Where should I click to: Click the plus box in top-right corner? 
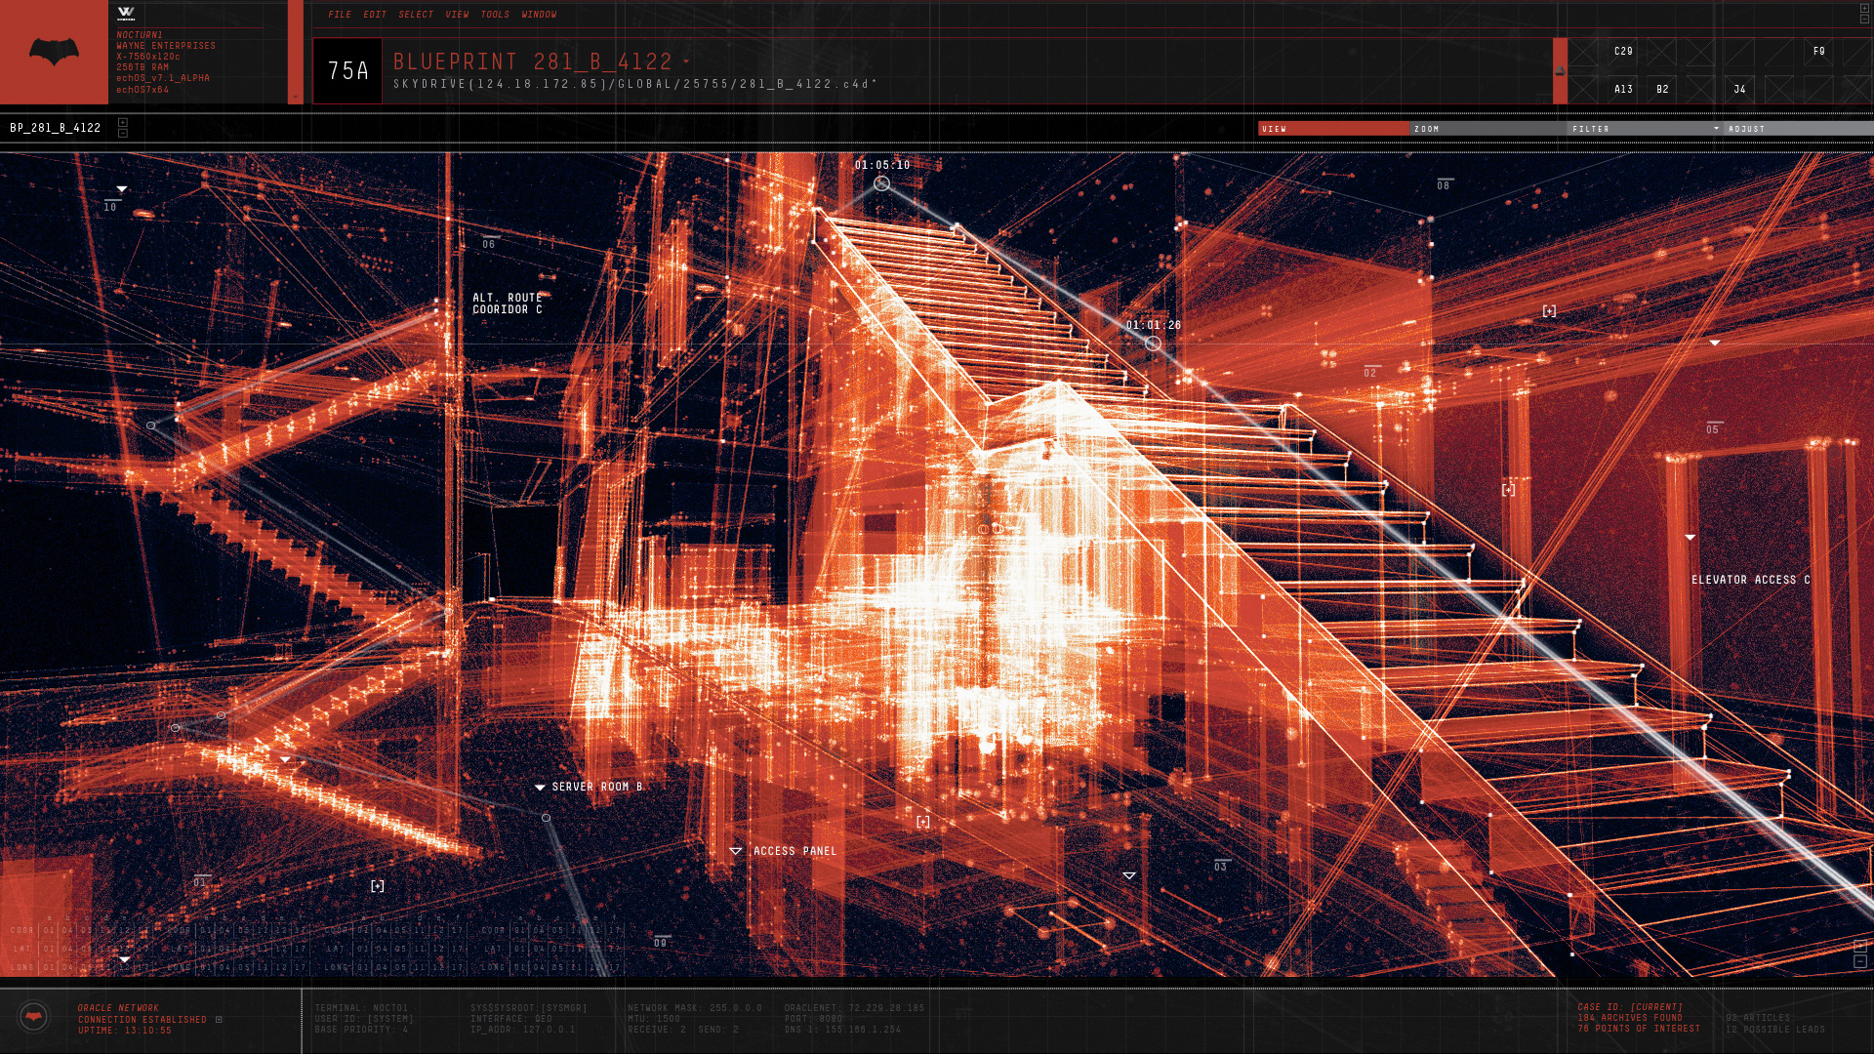1864,8
